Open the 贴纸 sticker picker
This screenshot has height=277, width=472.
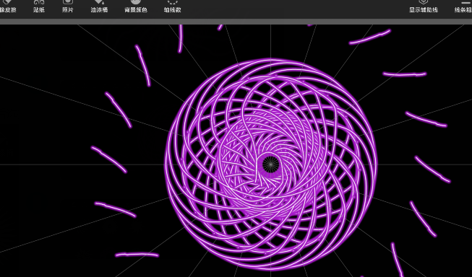coord(39,6)
